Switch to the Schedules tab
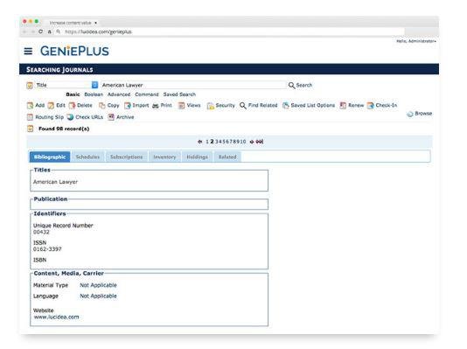 pos(87,157)
